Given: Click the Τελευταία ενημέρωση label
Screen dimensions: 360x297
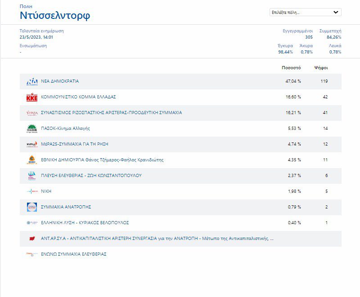Looking at the screenshot, I should [x=41, y=31].
